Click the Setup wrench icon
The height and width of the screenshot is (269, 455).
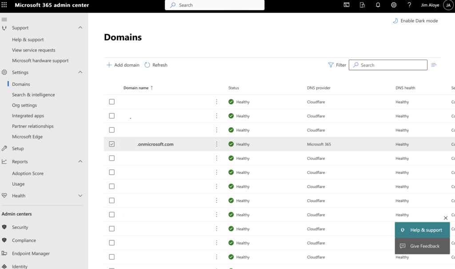[4, 149]
